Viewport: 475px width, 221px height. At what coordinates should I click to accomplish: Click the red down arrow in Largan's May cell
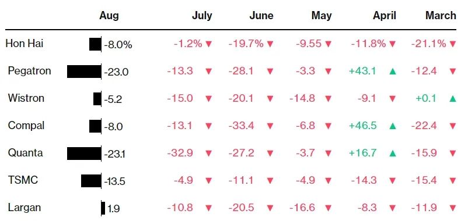coord(328,208)
